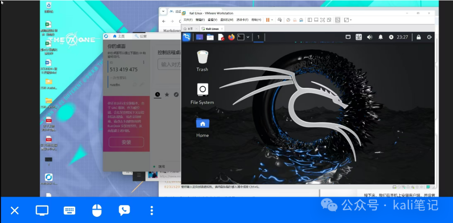Open VMware 帮助(H) menu
Image resolution: width=453 pixels, height=223 pixels.
click(x=256, y=20)
